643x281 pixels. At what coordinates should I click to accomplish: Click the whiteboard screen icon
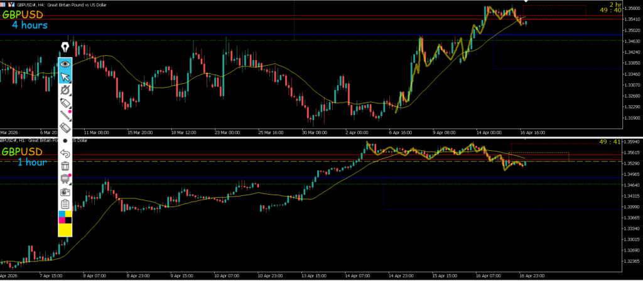65,178
